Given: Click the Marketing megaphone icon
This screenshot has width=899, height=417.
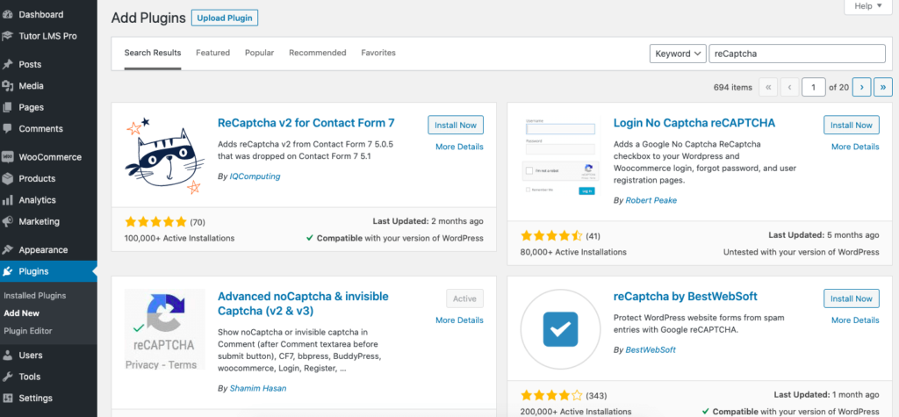Looking at the screenshot, I should click(x=7, y=221).
